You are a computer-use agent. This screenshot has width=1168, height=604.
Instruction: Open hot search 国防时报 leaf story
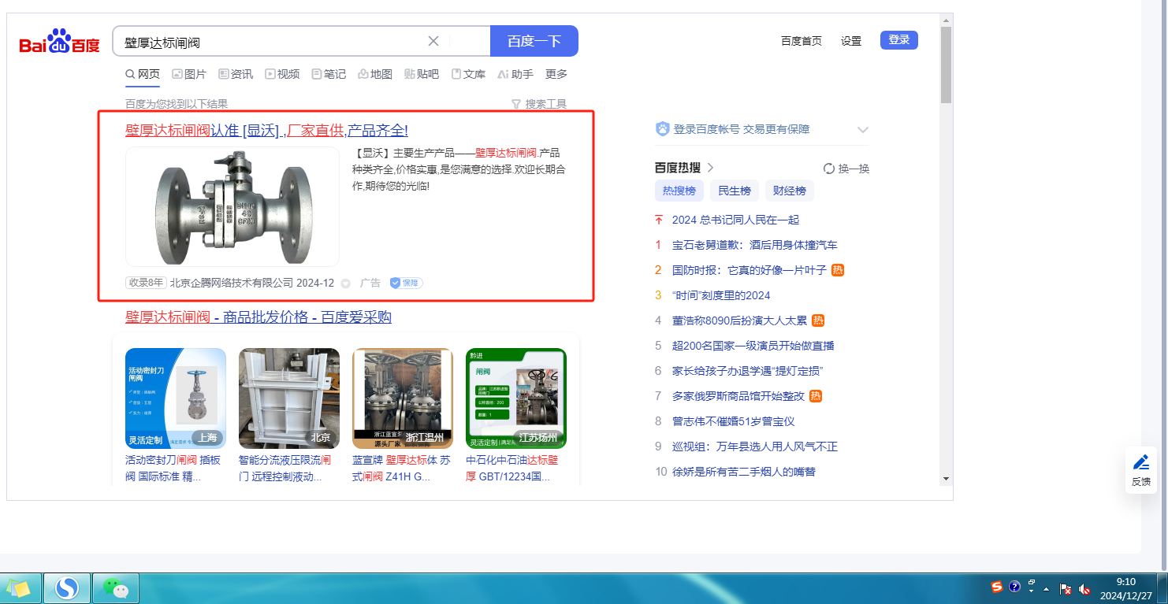750,270
